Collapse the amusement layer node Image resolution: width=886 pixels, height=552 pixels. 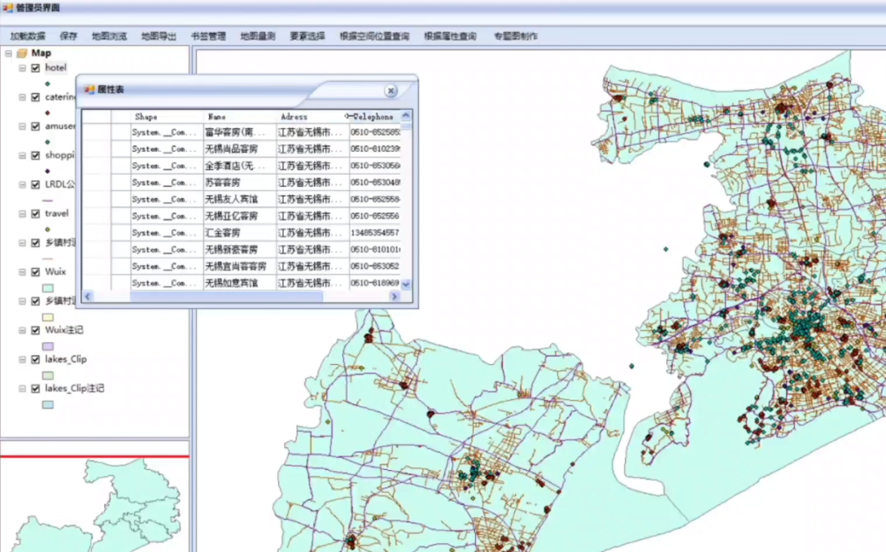(x=23, y=126)
